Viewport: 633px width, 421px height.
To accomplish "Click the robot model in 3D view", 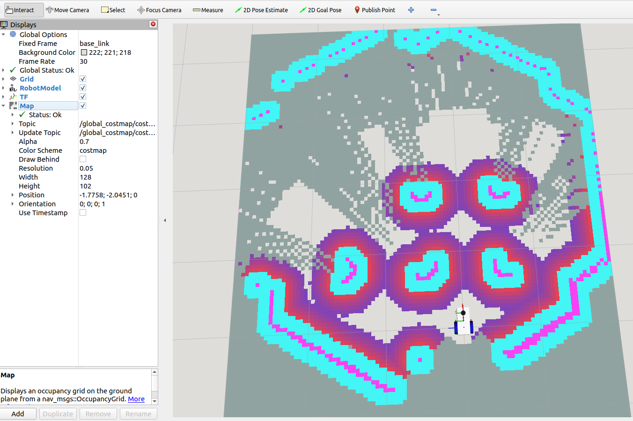I will 463,322.
